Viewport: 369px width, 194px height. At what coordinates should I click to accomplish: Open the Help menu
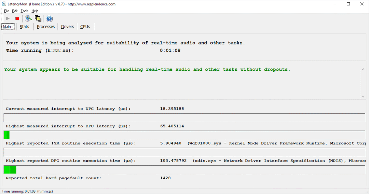coord(35,11)
